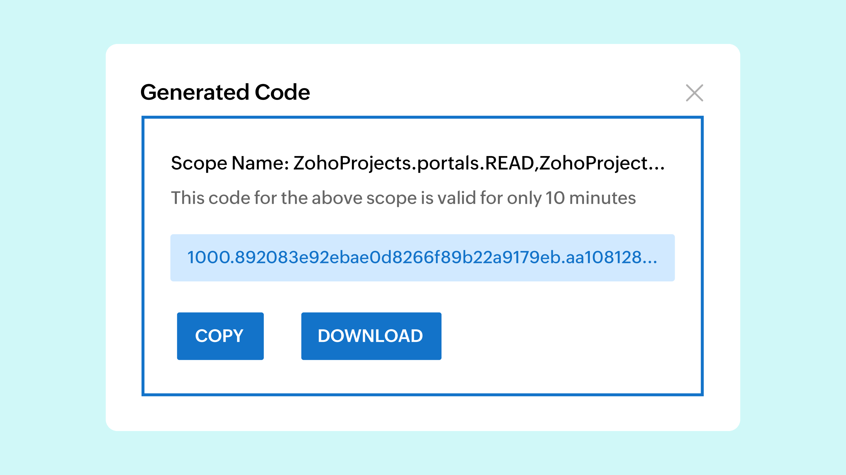
Task: Download the generated code file
Action: pyautogui.click(x=371, y=336)
